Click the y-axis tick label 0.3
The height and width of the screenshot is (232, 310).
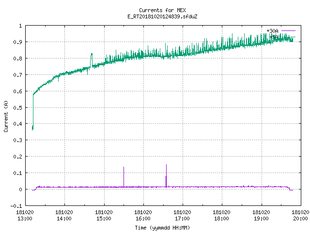pos(17,140)
